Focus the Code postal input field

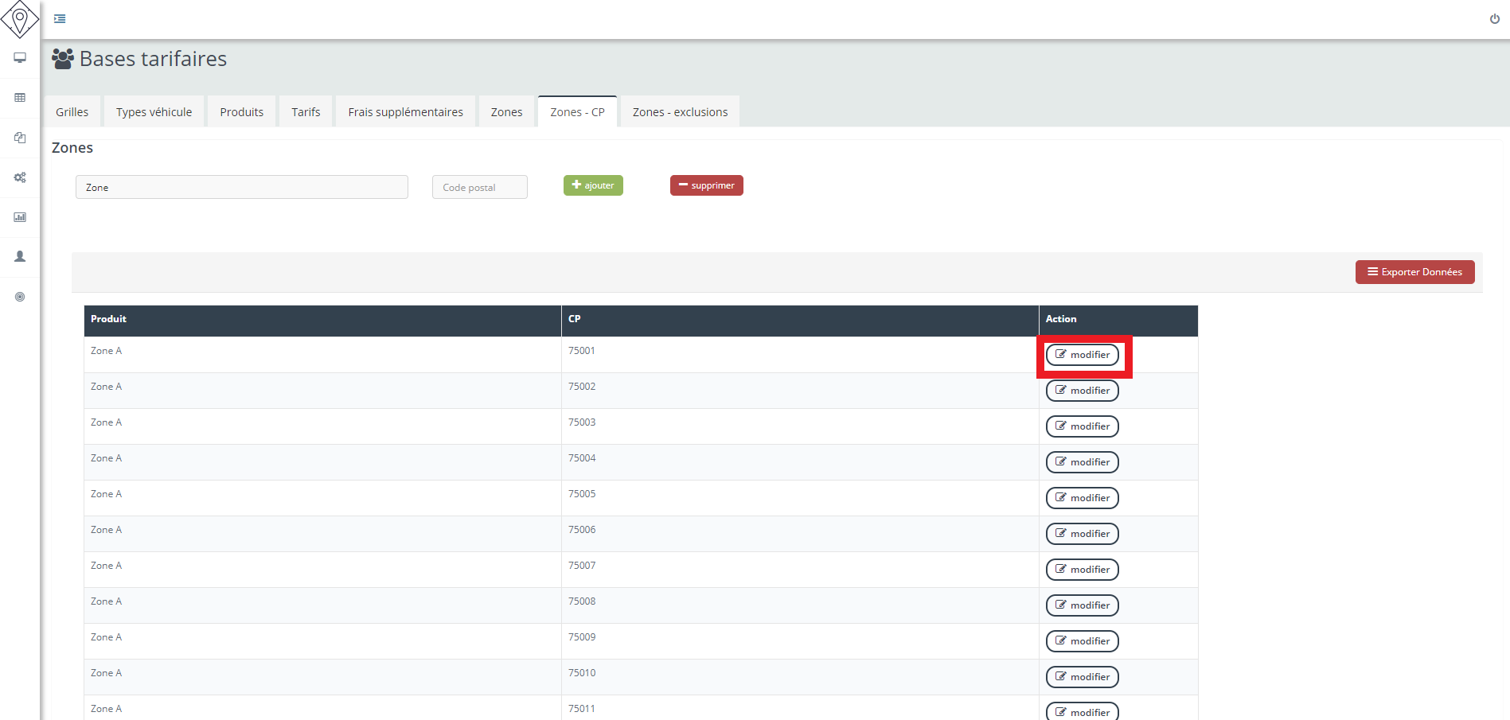coord(479,188)
